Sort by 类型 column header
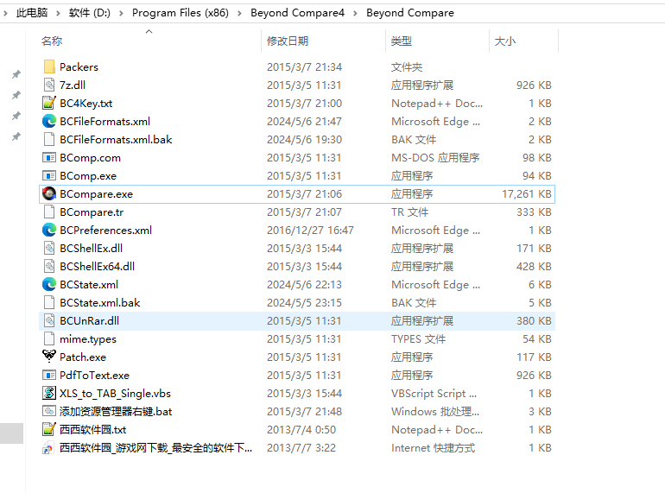 (402, 41)
